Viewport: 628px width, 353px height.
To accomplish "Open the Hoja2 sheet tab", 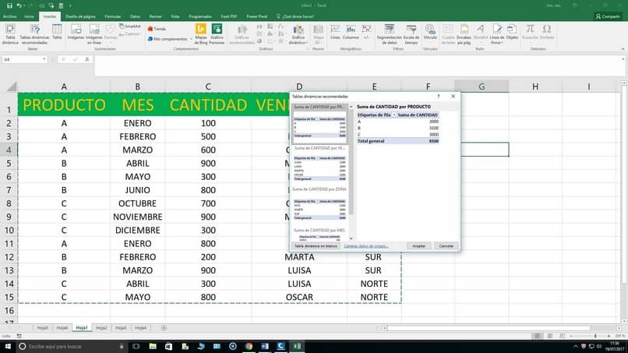I will pos(101,328).
